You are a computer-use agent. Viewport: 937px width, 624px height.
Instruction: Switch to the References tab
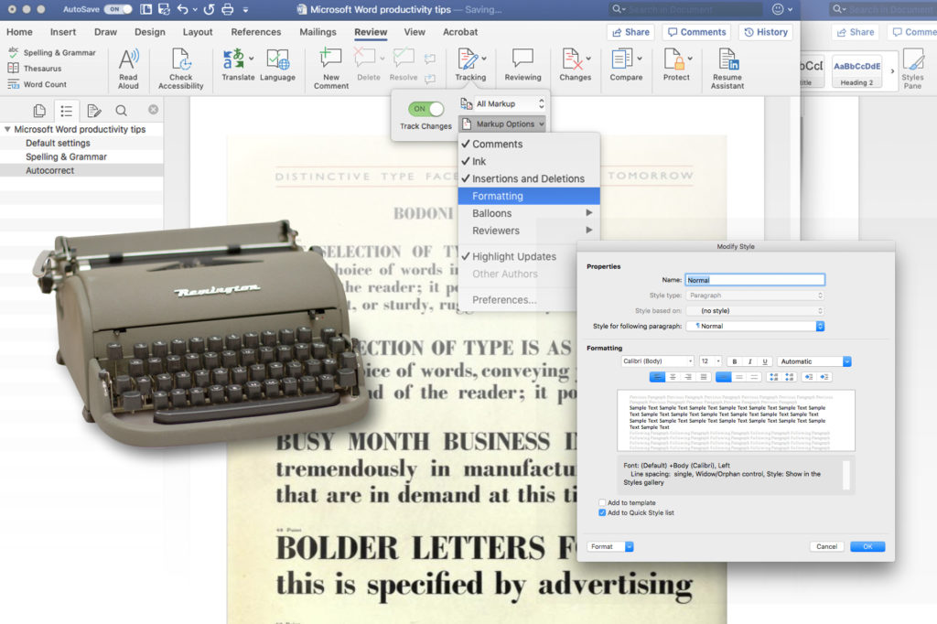(x=256, y=32)
